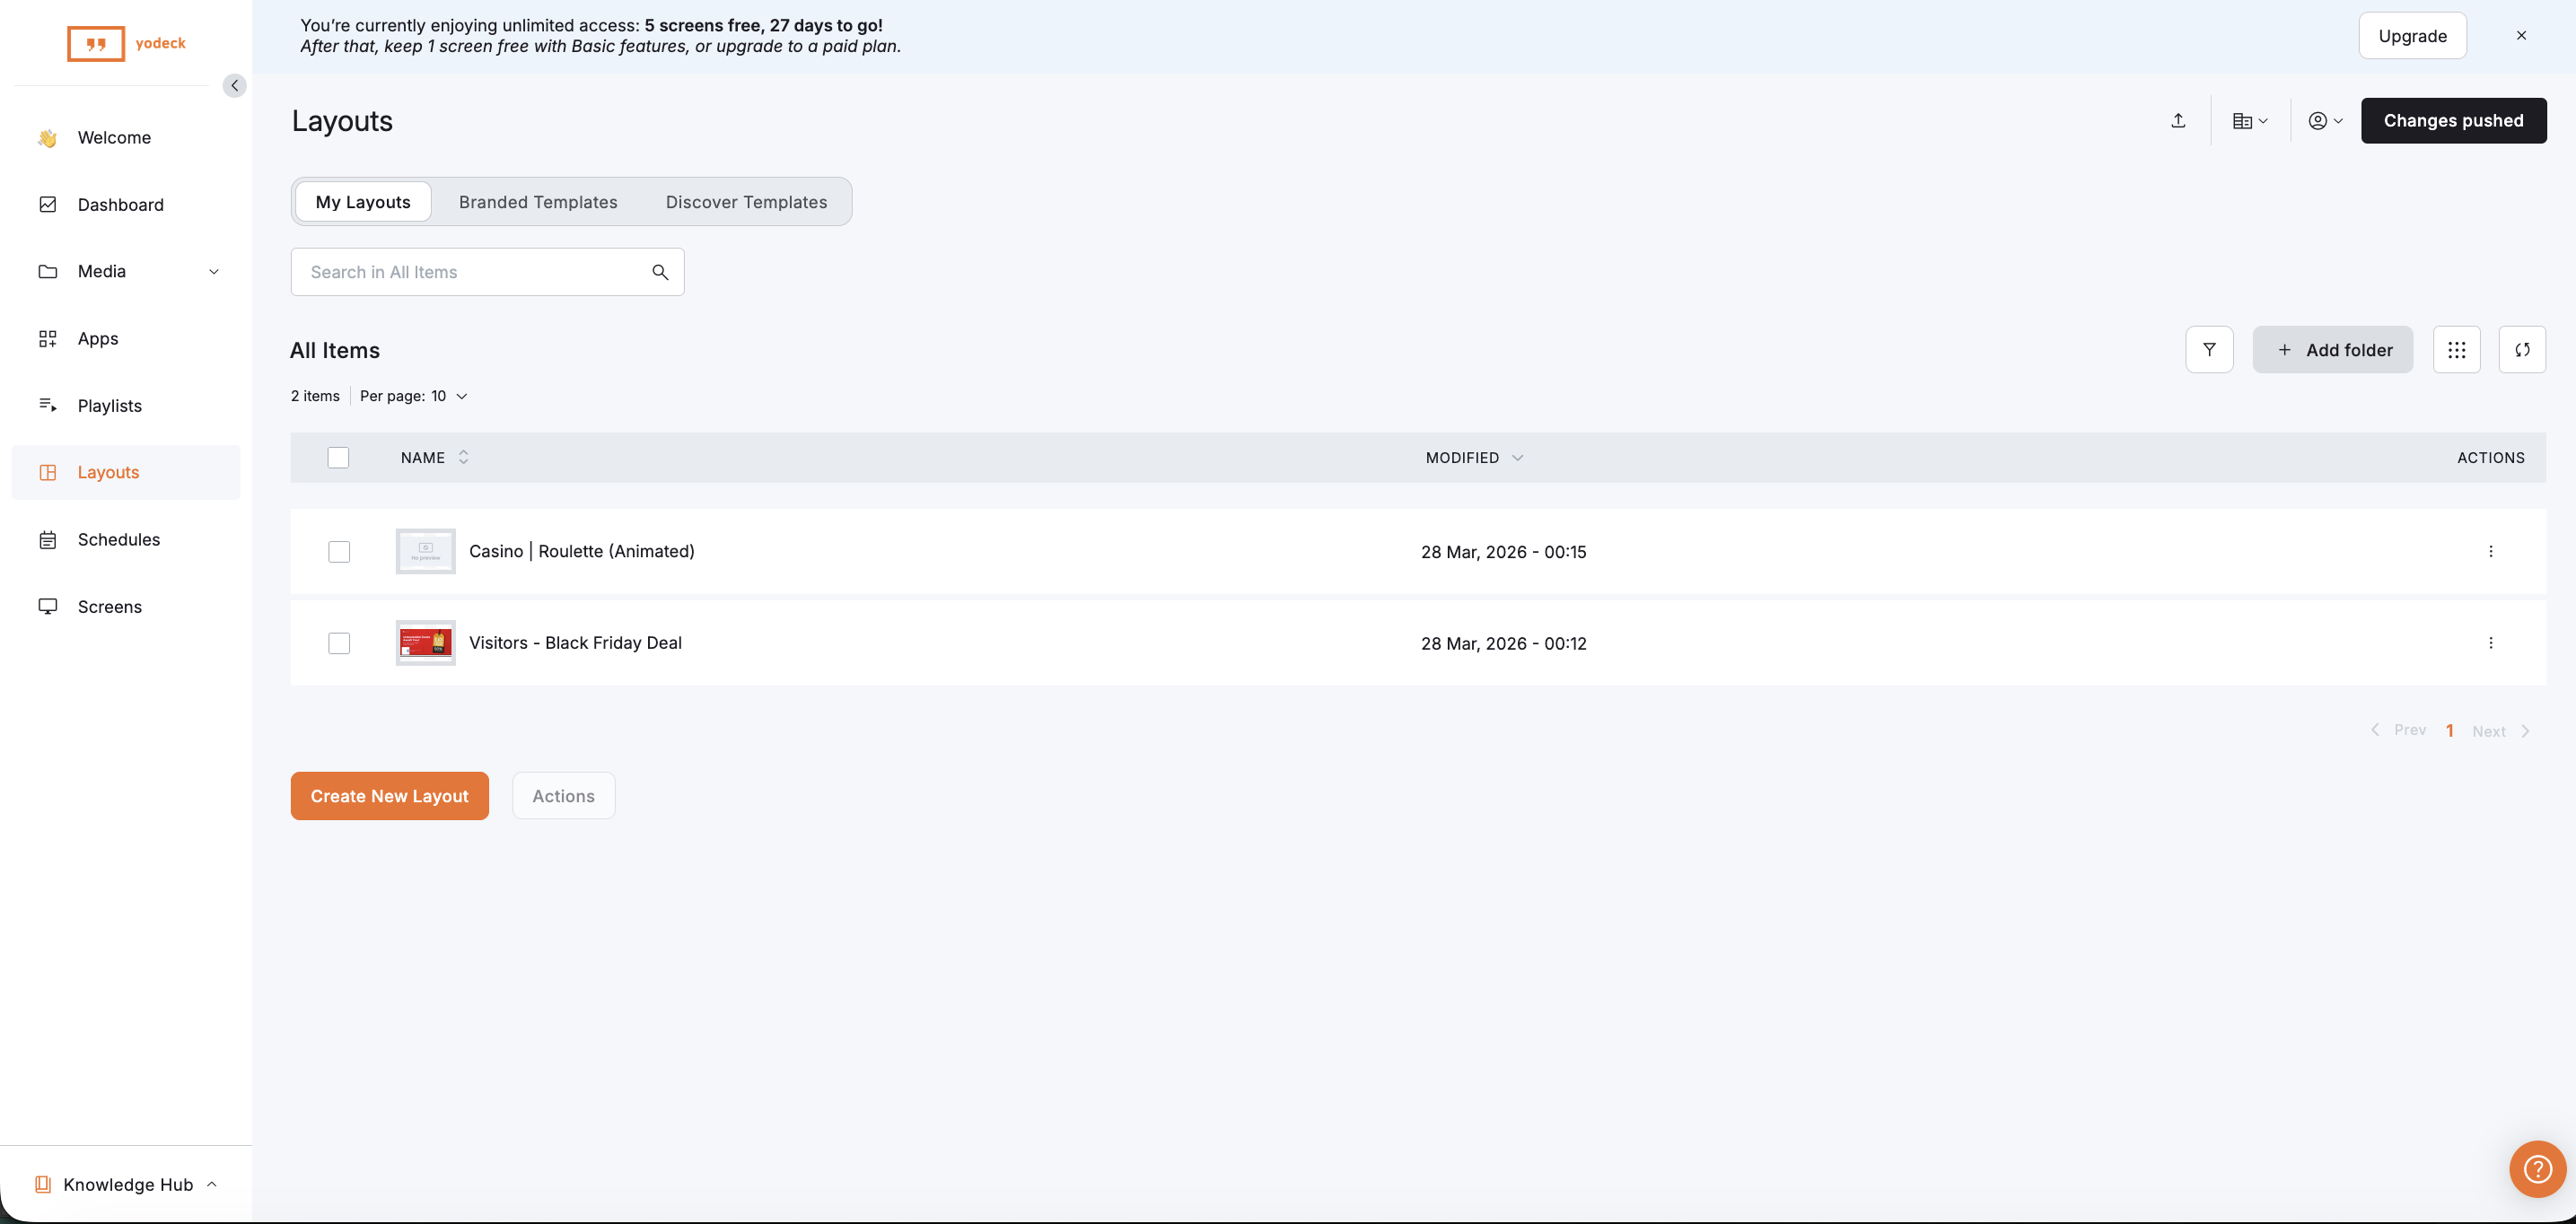Open the Black Friday Deal thumbnail
The image size is (2576, 1224).
425,643
